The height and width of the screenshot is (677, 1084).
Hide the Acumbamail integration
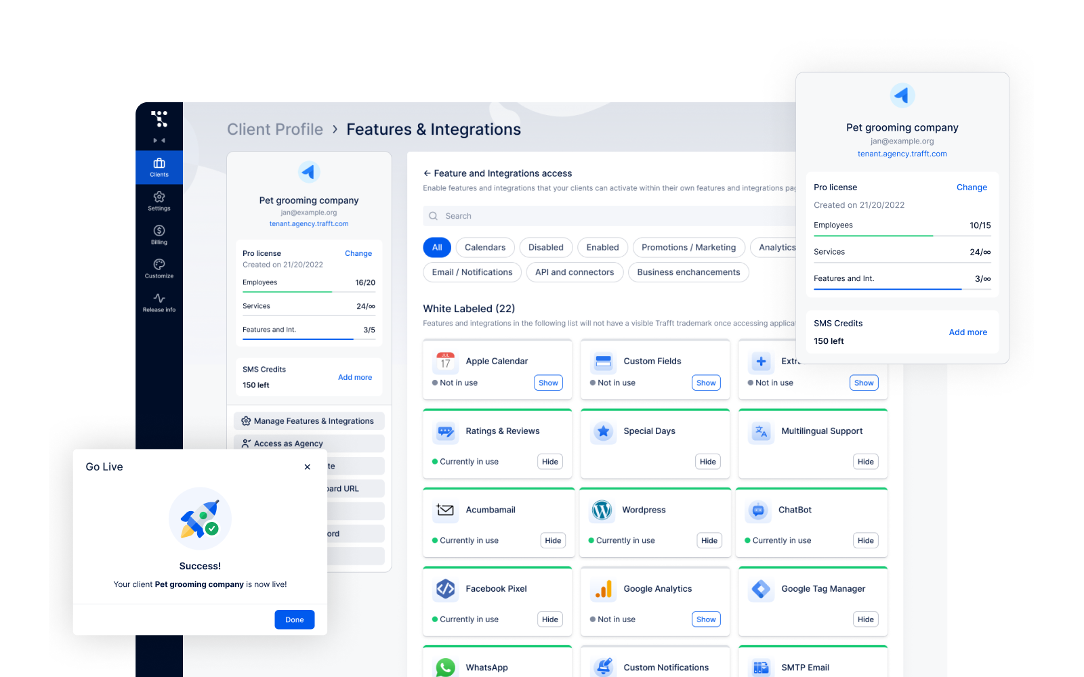point(553,541)
